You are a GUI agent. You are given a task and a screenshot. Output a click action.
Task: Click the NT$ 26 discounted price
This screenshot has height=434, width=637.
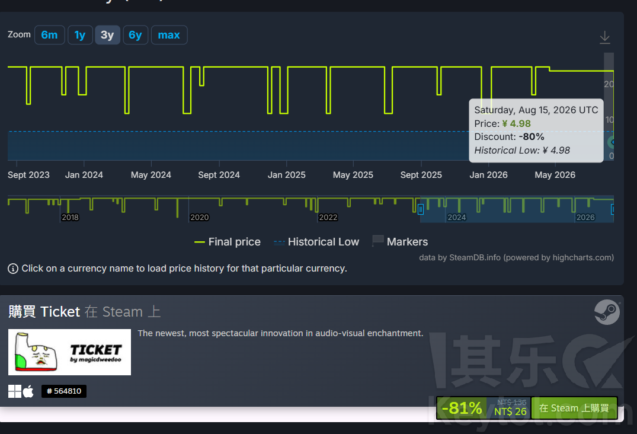click(510, 411)
